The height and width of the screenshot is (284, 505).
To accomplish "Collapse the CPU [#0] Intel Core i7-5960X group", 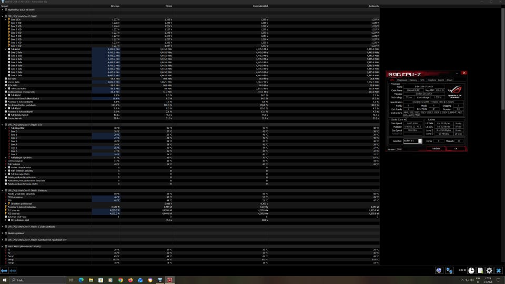I will coord(2,16).
